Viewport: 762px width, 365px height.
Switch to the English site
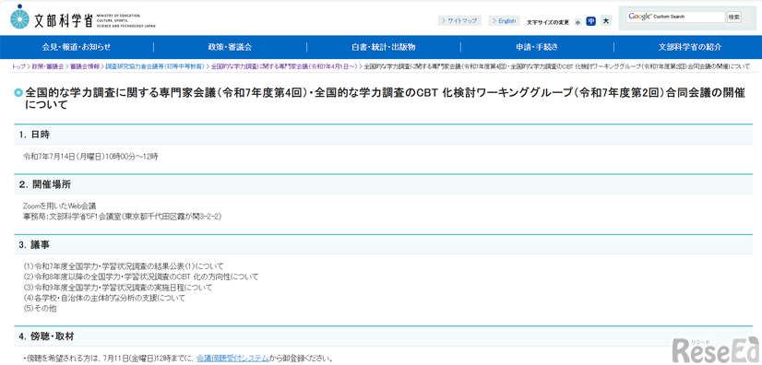tap(504, 21)
